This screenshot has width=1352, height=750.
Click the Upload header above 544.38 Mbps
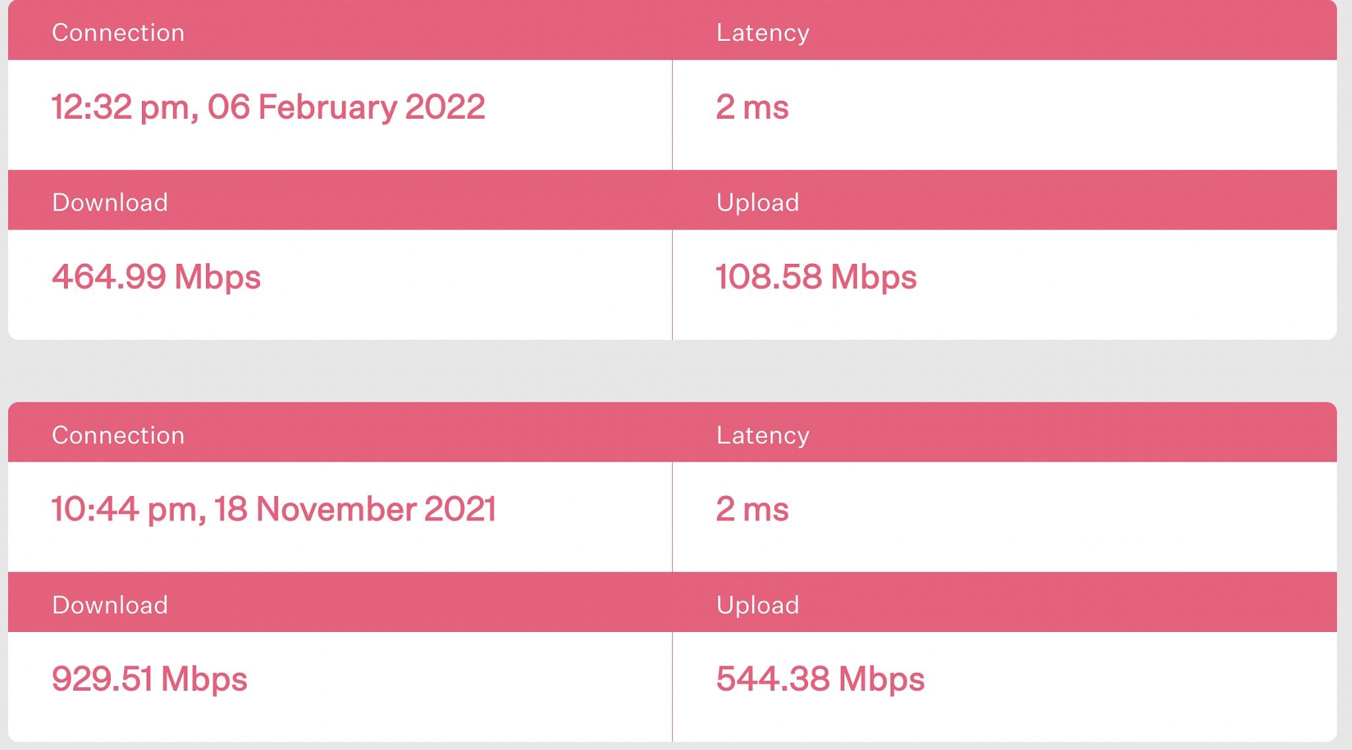[757, 605]
